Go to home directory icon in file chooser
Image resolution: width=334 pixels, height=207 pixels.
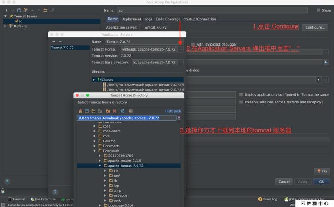[80, 111]
